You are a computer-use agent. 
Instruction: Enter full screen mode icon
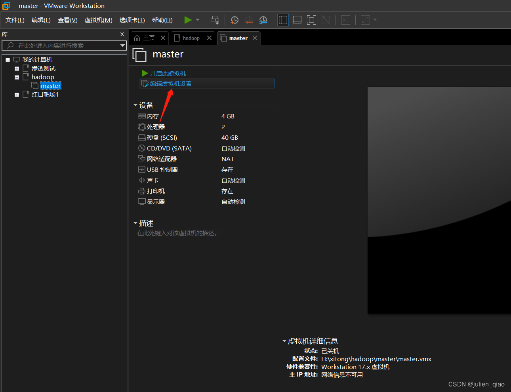pyautogui.click(x=312, y=20)
